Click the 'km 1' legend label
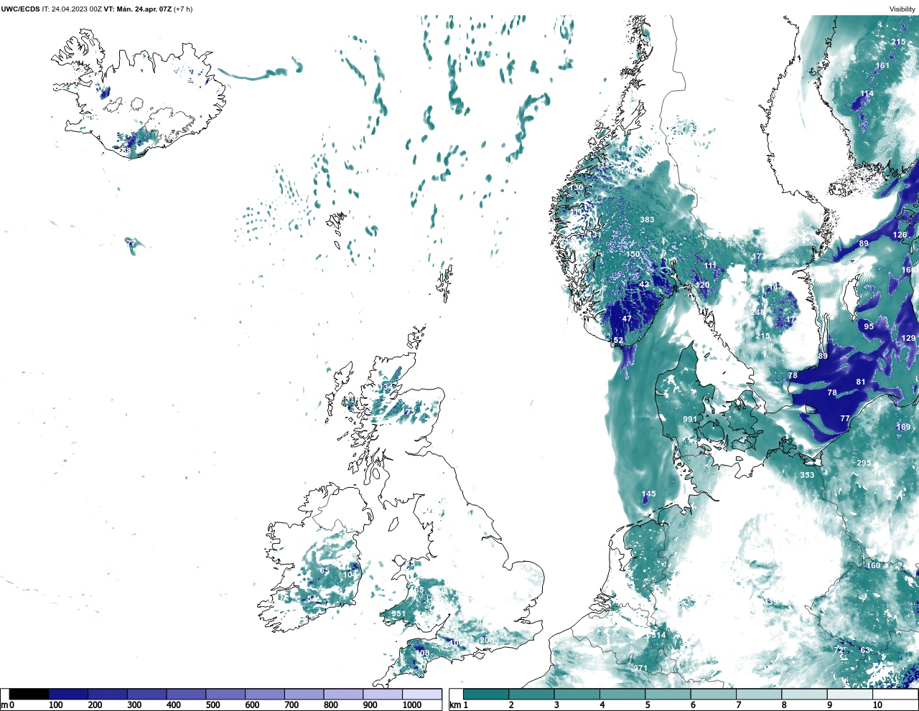 pyautogui.click(x=458, y=705)
